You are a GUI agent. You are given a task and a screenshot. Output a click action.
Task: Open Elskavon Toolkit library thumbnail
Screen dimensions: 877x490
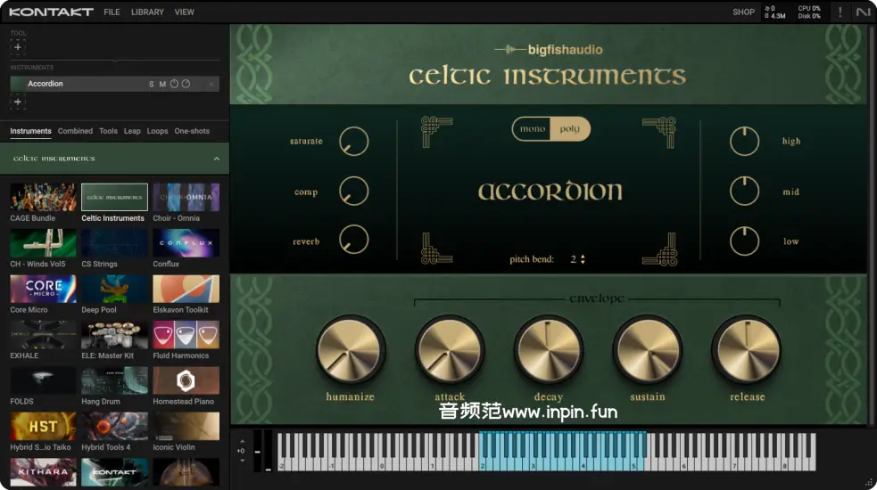tap(186, 289)
